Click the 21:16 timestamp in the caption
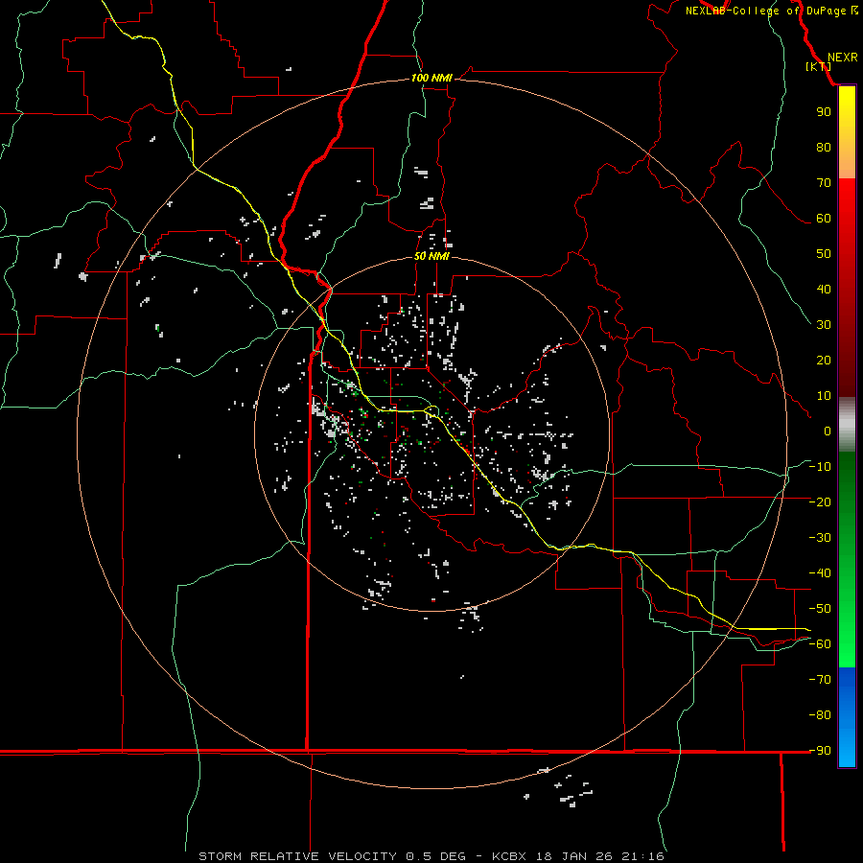 point(642,856)
